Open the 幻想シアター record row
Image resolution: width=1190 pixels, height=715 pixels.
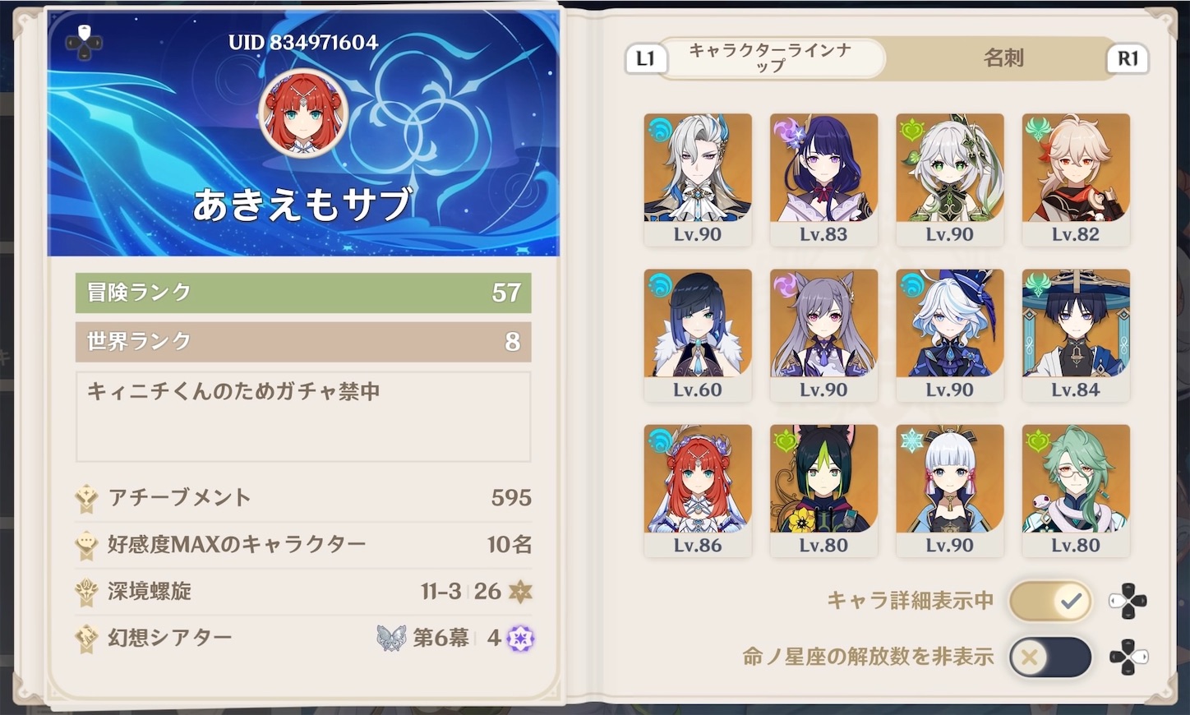pos(303,638)
